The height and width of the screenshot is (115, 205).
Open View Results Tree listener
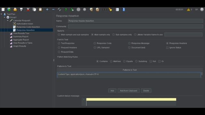click(21, 33)
